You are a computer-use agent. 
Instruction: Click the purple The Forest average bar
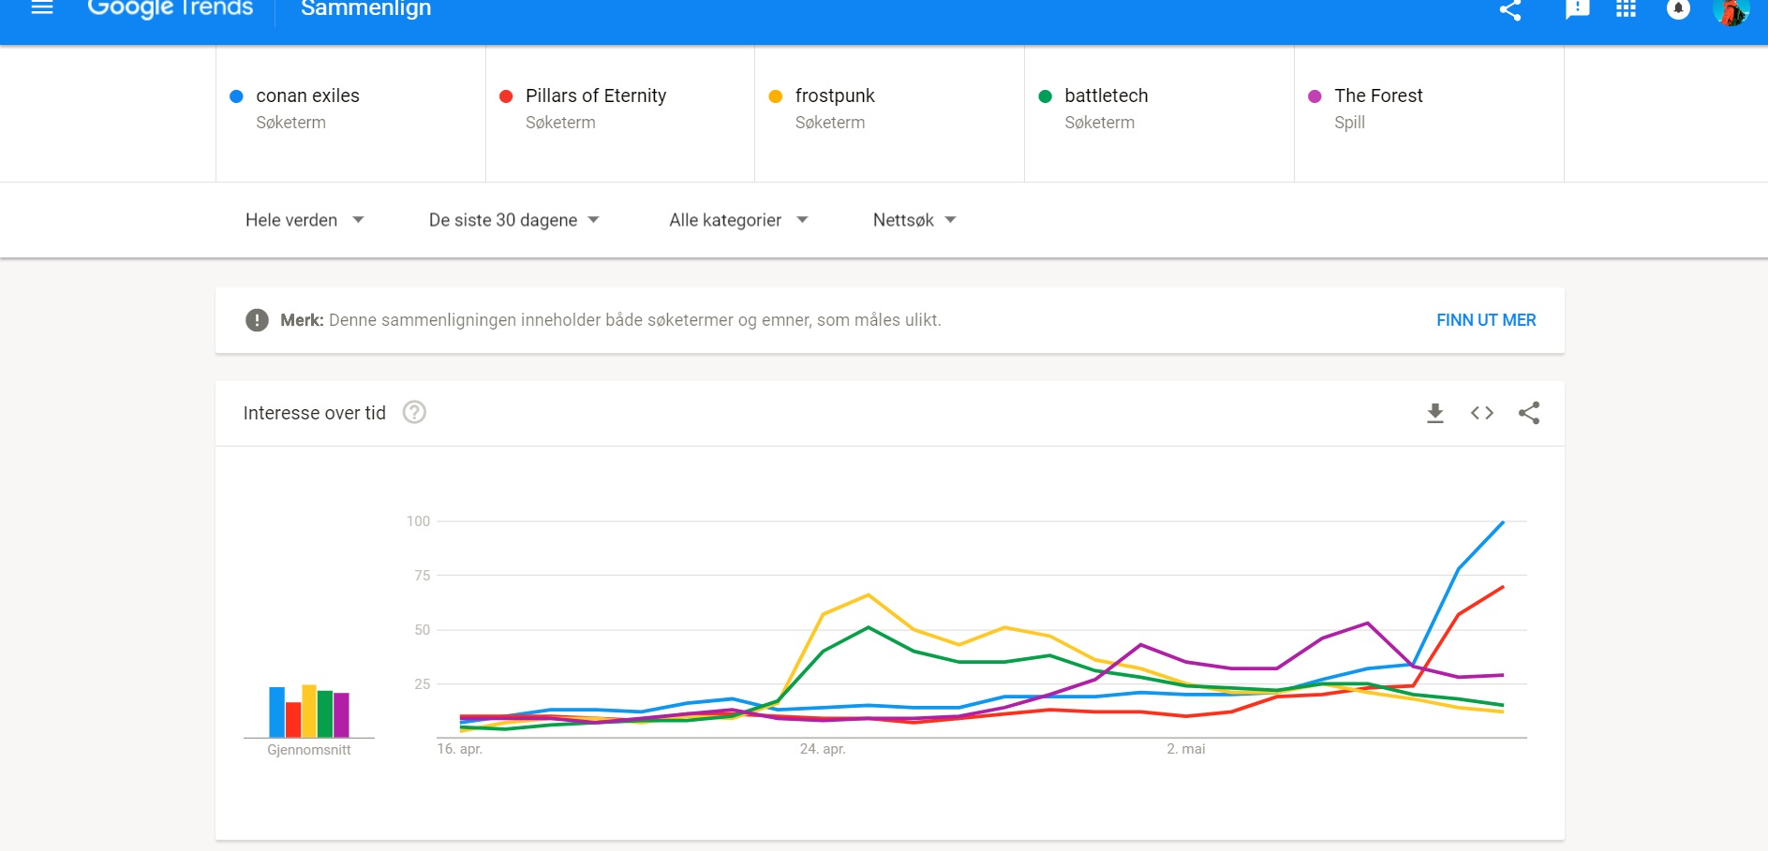[341, 715]
